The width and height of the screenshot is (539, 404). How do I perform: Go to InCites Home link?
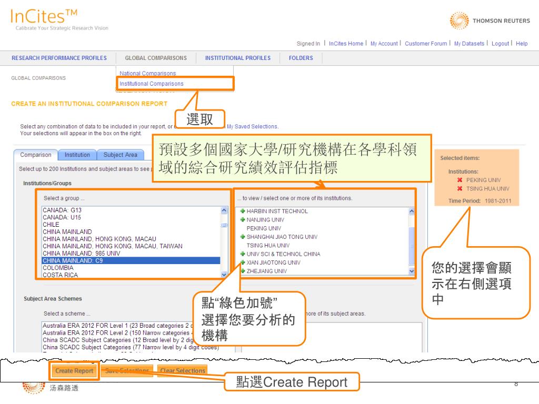(x=346, y=44)
